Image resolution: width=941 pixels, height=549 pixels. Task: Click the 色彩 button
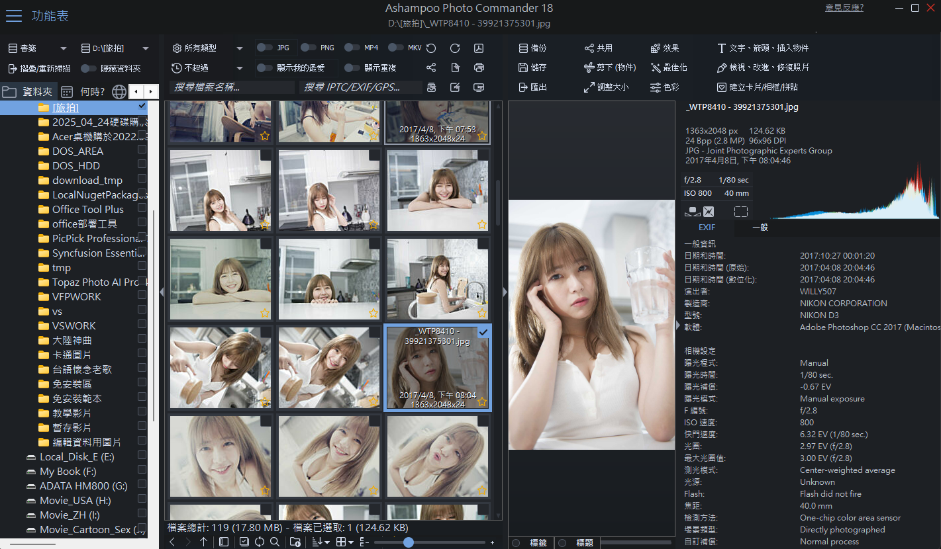coord(664,87)
